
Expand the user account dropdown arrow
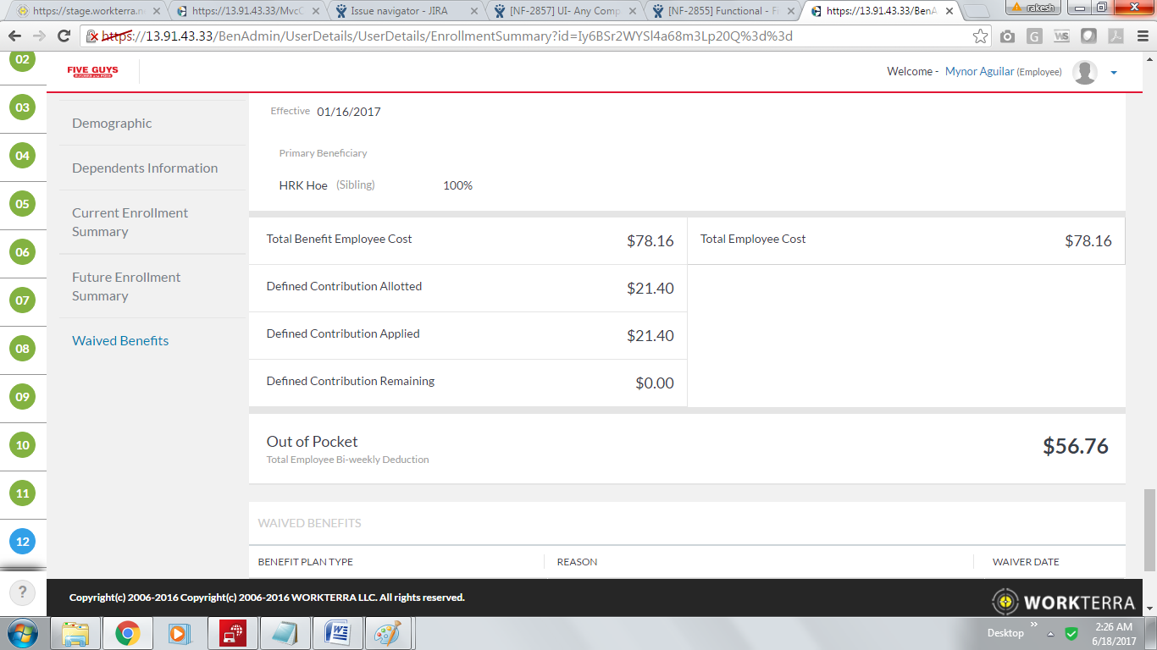tap(1114, 73)
